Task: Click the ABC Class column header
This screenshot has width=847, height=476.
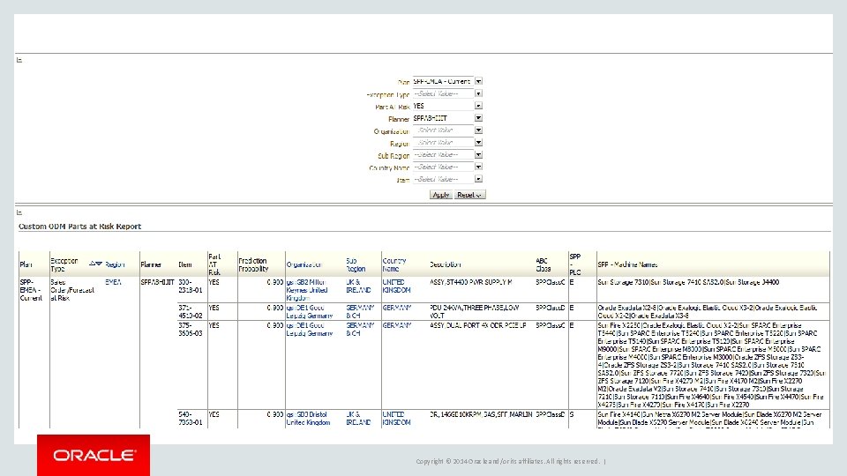Action: click(543, 264)
